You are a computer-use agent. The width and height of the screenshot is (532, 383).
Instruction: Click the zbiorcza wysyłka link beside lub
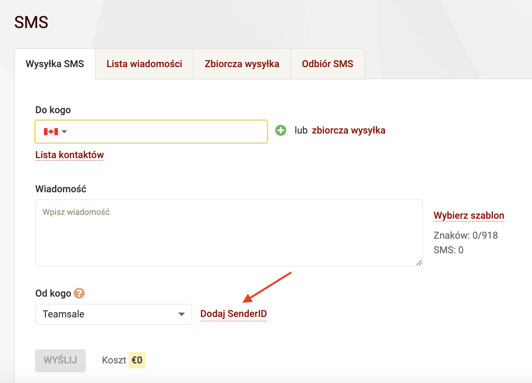pyautogui.click(x=348, y=130)
